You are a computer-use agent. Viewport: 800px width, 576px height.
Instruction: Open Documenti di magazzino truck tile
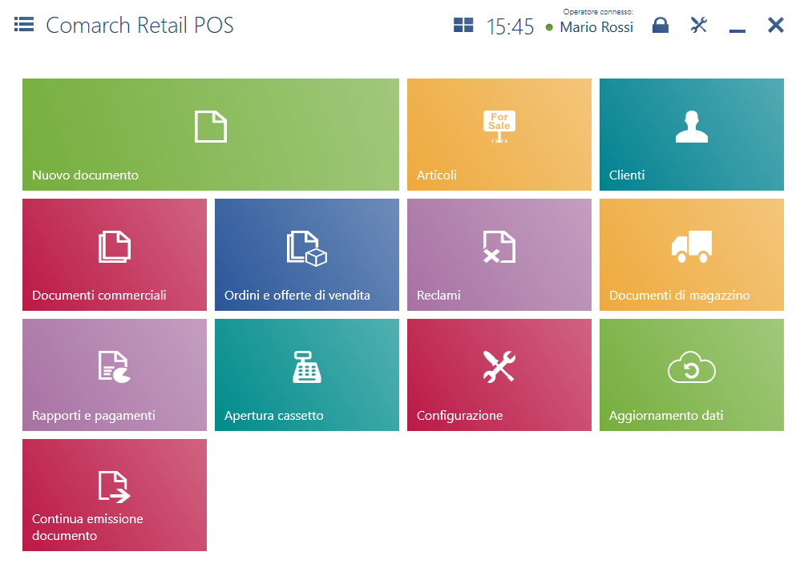pyautogui.click(x=691, y=255)
